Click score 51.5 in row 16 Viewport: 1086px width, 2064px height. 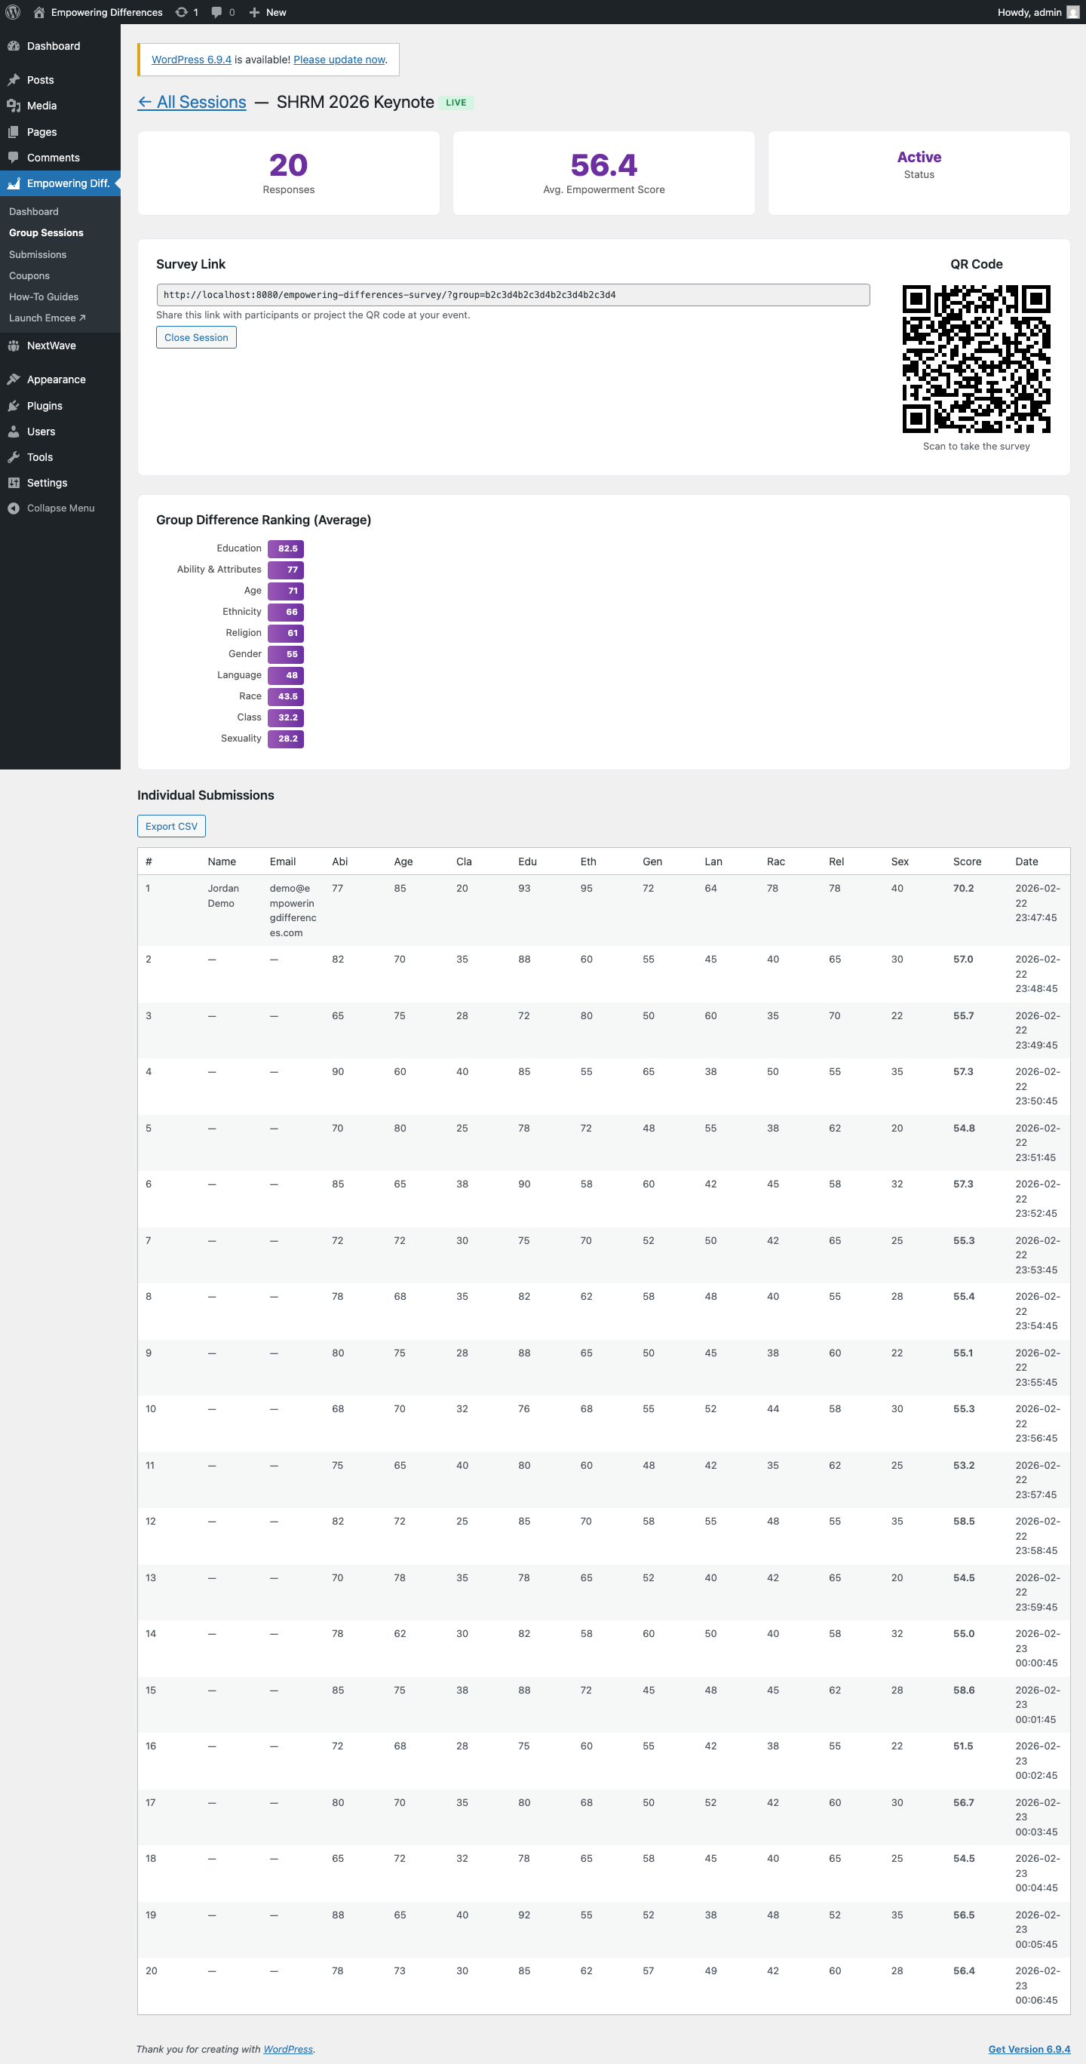[x=964, y=1746]
